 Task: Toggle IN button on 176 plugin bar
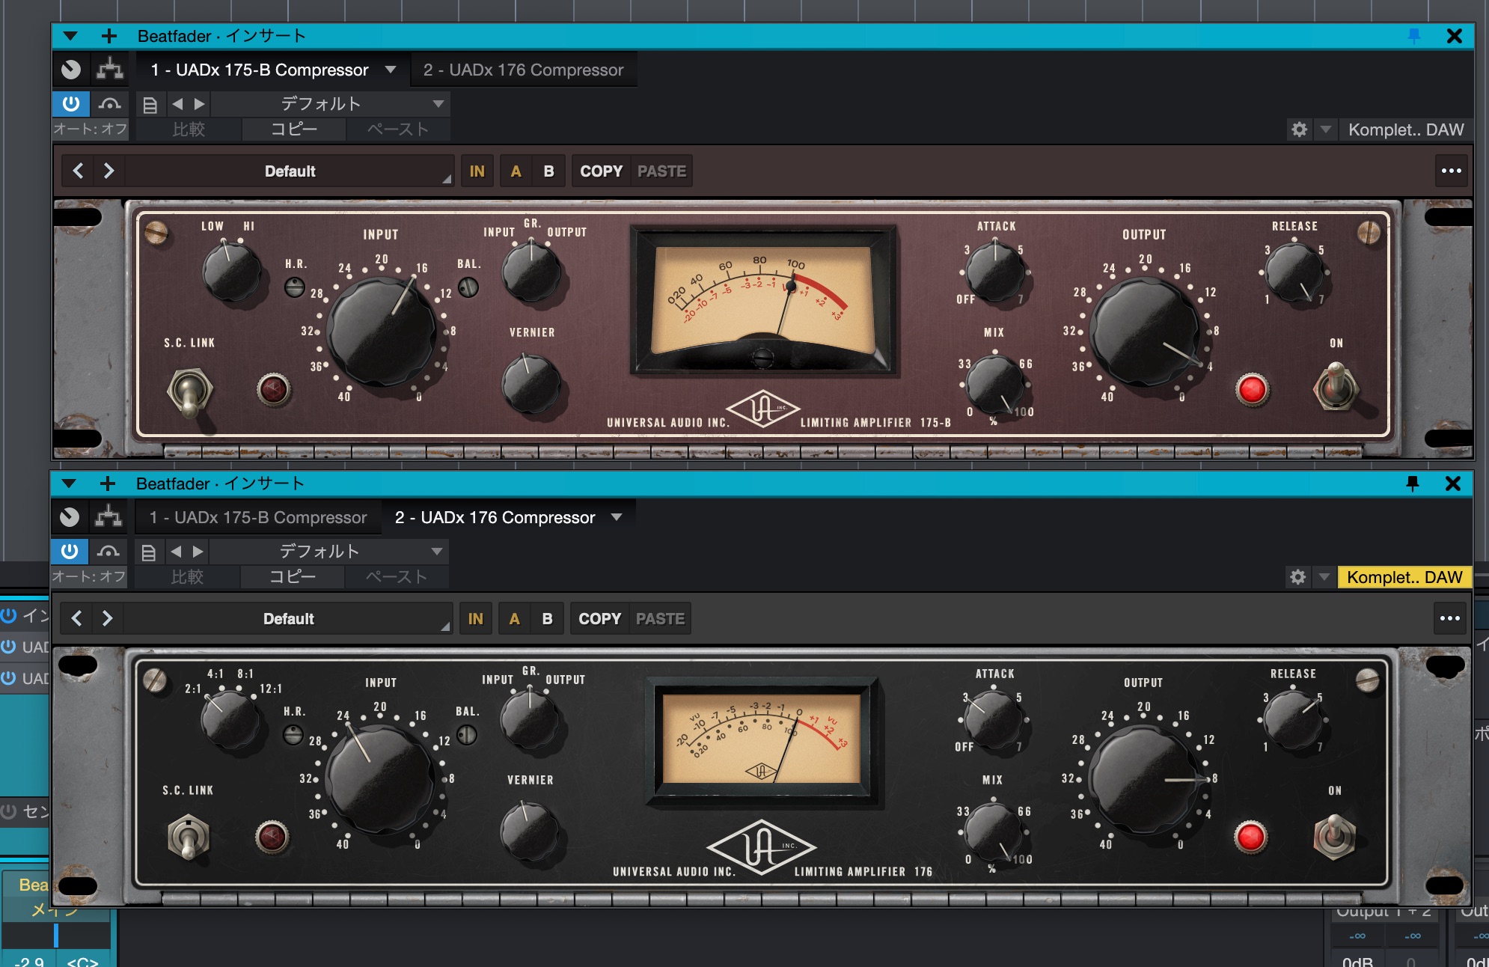[475, 618]
